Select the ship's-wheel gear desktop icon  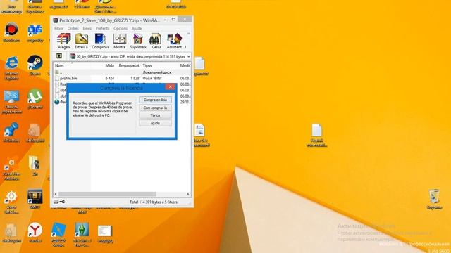tap(11, 202)
